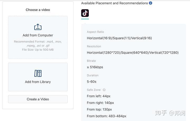
Task: Open the info icon beside Available Placement
Action: [151, 3]
